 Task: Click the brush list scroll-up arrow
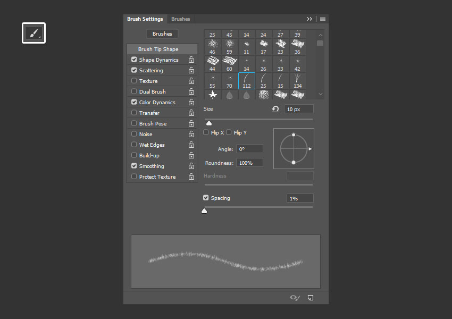(x=320, y=35)
